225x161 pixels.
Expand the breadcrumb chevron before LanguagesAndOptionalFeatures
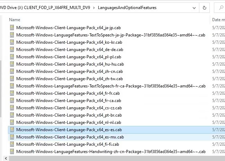[94, 8]
